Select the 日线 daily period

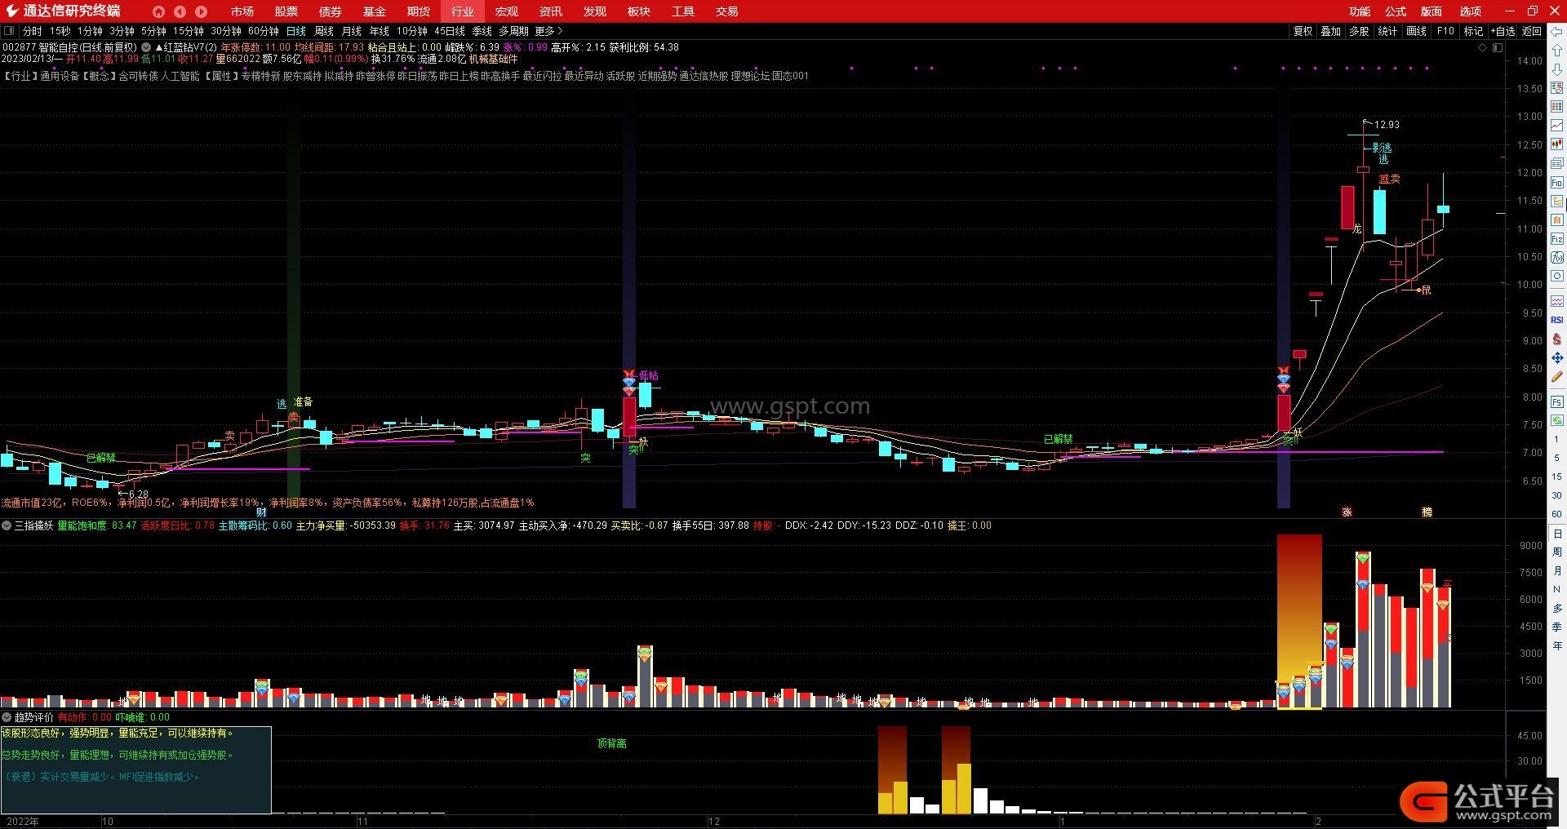[295, 31]
